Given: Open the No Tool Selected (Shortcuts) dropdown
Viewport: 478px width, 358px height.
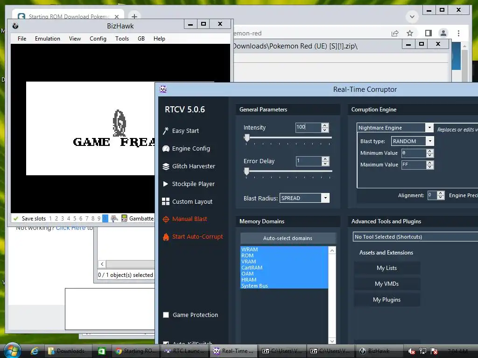Looking at the screenshot, I should (415, 237).
